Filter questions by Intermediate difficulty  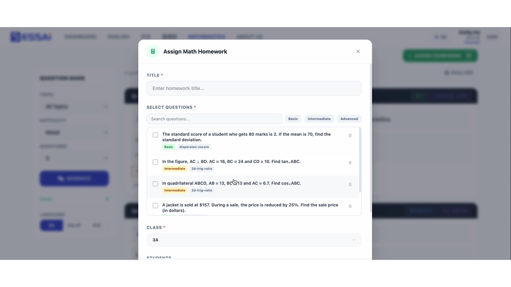coord(319,119)
